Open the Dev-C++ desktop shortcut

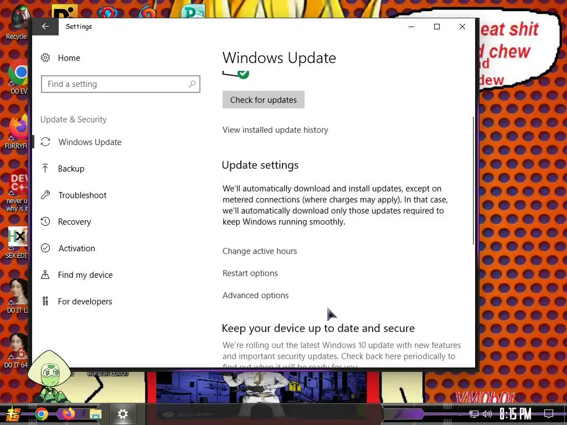[17, 191]
